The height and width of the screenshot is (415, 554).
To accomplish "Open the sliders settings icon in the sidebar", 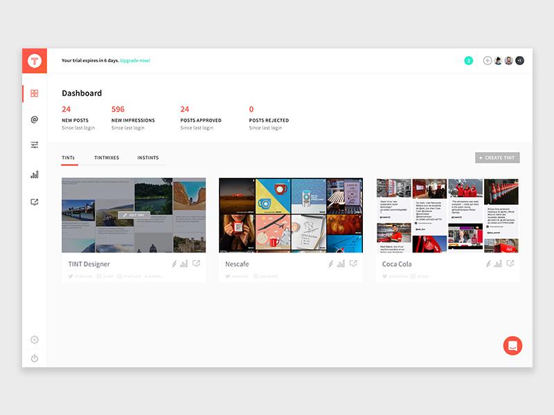I will click(34, 145).
